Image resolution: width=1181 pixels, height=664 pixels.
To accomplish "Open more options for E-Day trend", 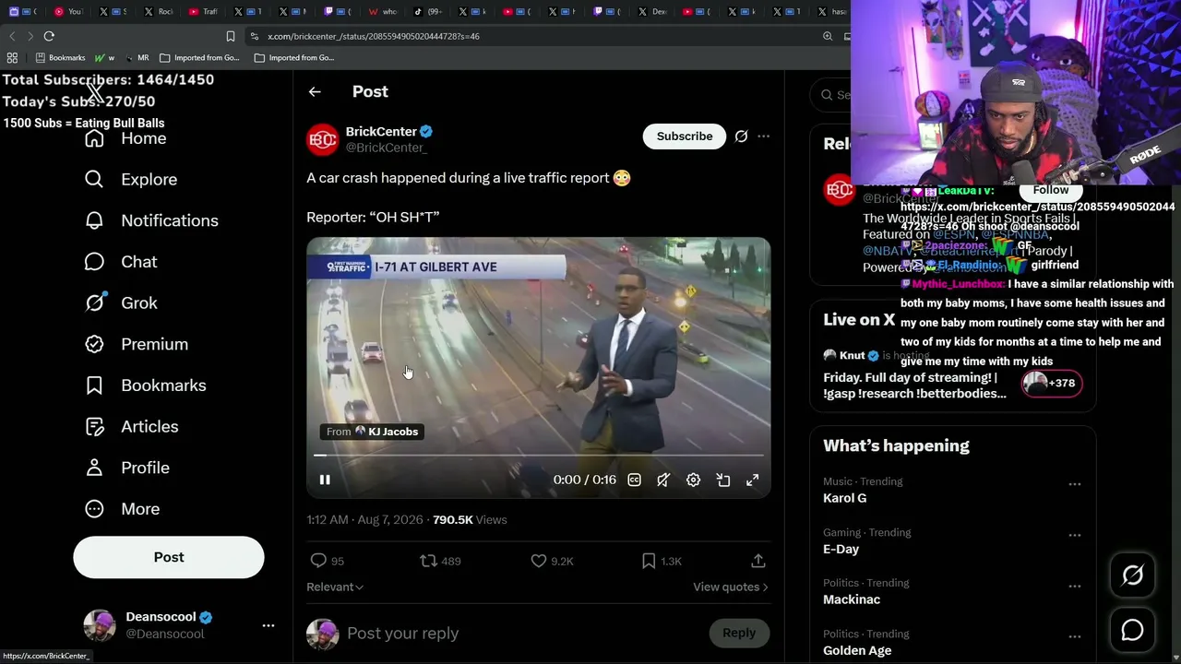I will pos(1075,535).
